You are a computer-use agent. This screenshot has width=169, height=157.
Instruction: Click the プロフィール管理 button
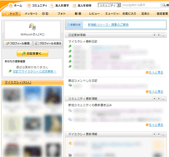[18, 43]
